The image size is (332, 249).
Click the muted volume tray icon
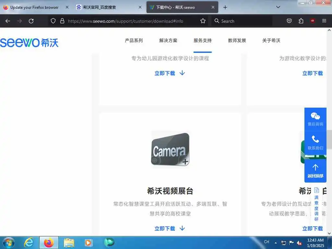pyautogui.click(x=299, y=243)
